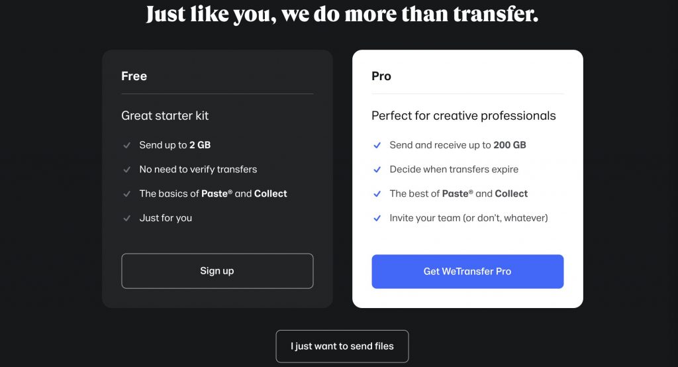Click the Great starter kit subtitle
678x367 pixels.
coord(165,116)
